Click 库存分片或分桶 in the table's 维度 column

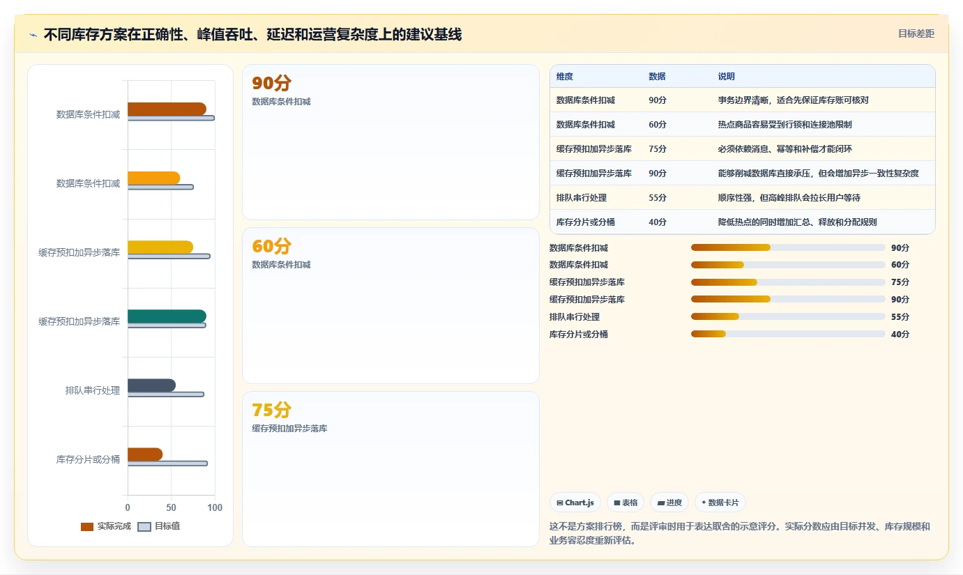pyautogui.click(x=586, y=222)
